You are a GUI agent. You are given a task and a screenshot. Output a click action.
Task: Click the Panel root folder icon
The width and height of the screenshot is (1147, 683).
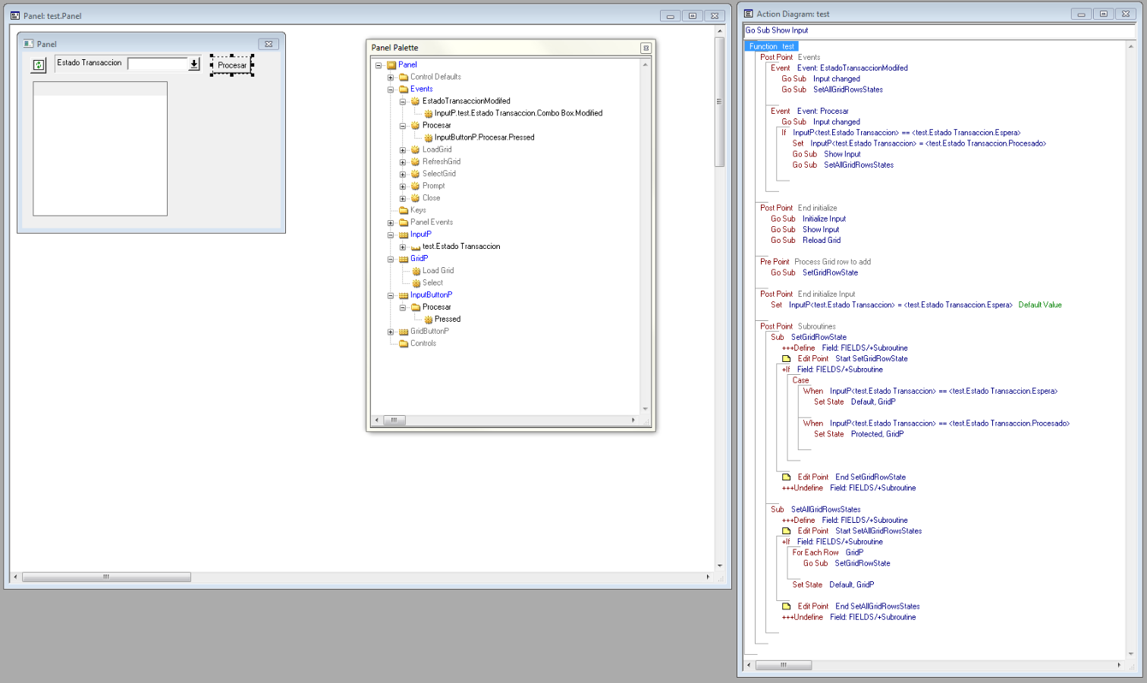pos(391,65)
